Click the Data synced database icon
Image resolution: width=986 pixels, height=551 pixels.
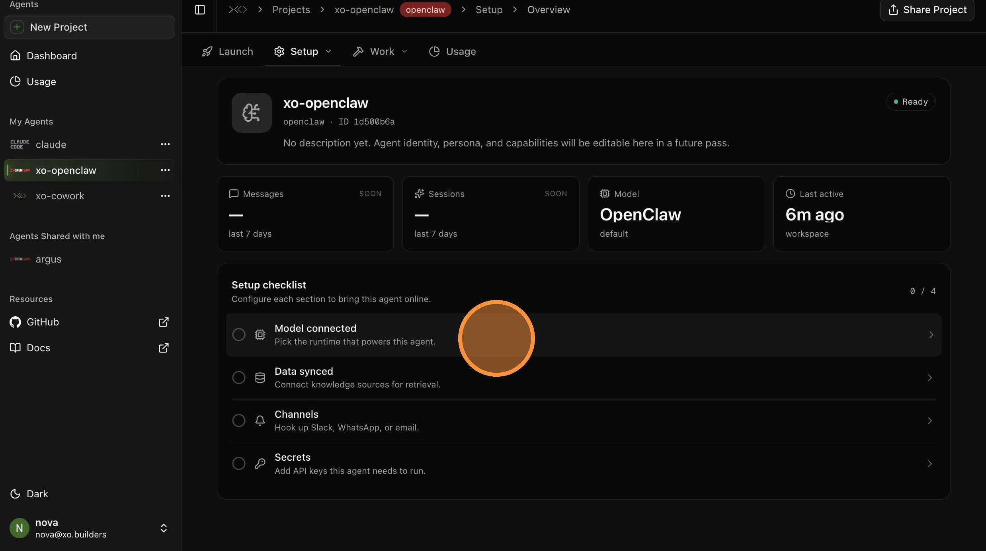260,378
